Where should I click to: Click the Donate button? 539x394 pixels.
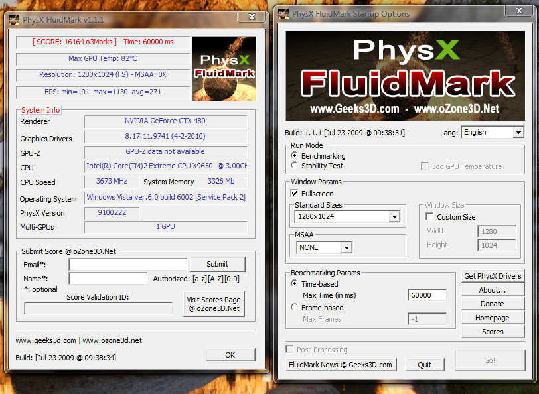pyautogui.click(x=493, y=304)
